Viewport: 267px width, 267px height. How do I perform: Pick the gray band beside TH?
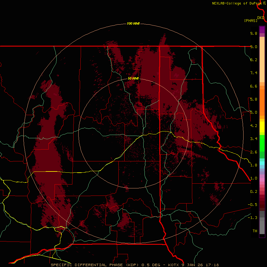[262, 228]
